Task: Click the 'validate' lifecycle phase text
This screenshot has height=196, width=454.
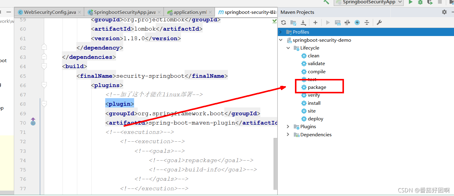Action: [x=316, y=63]
